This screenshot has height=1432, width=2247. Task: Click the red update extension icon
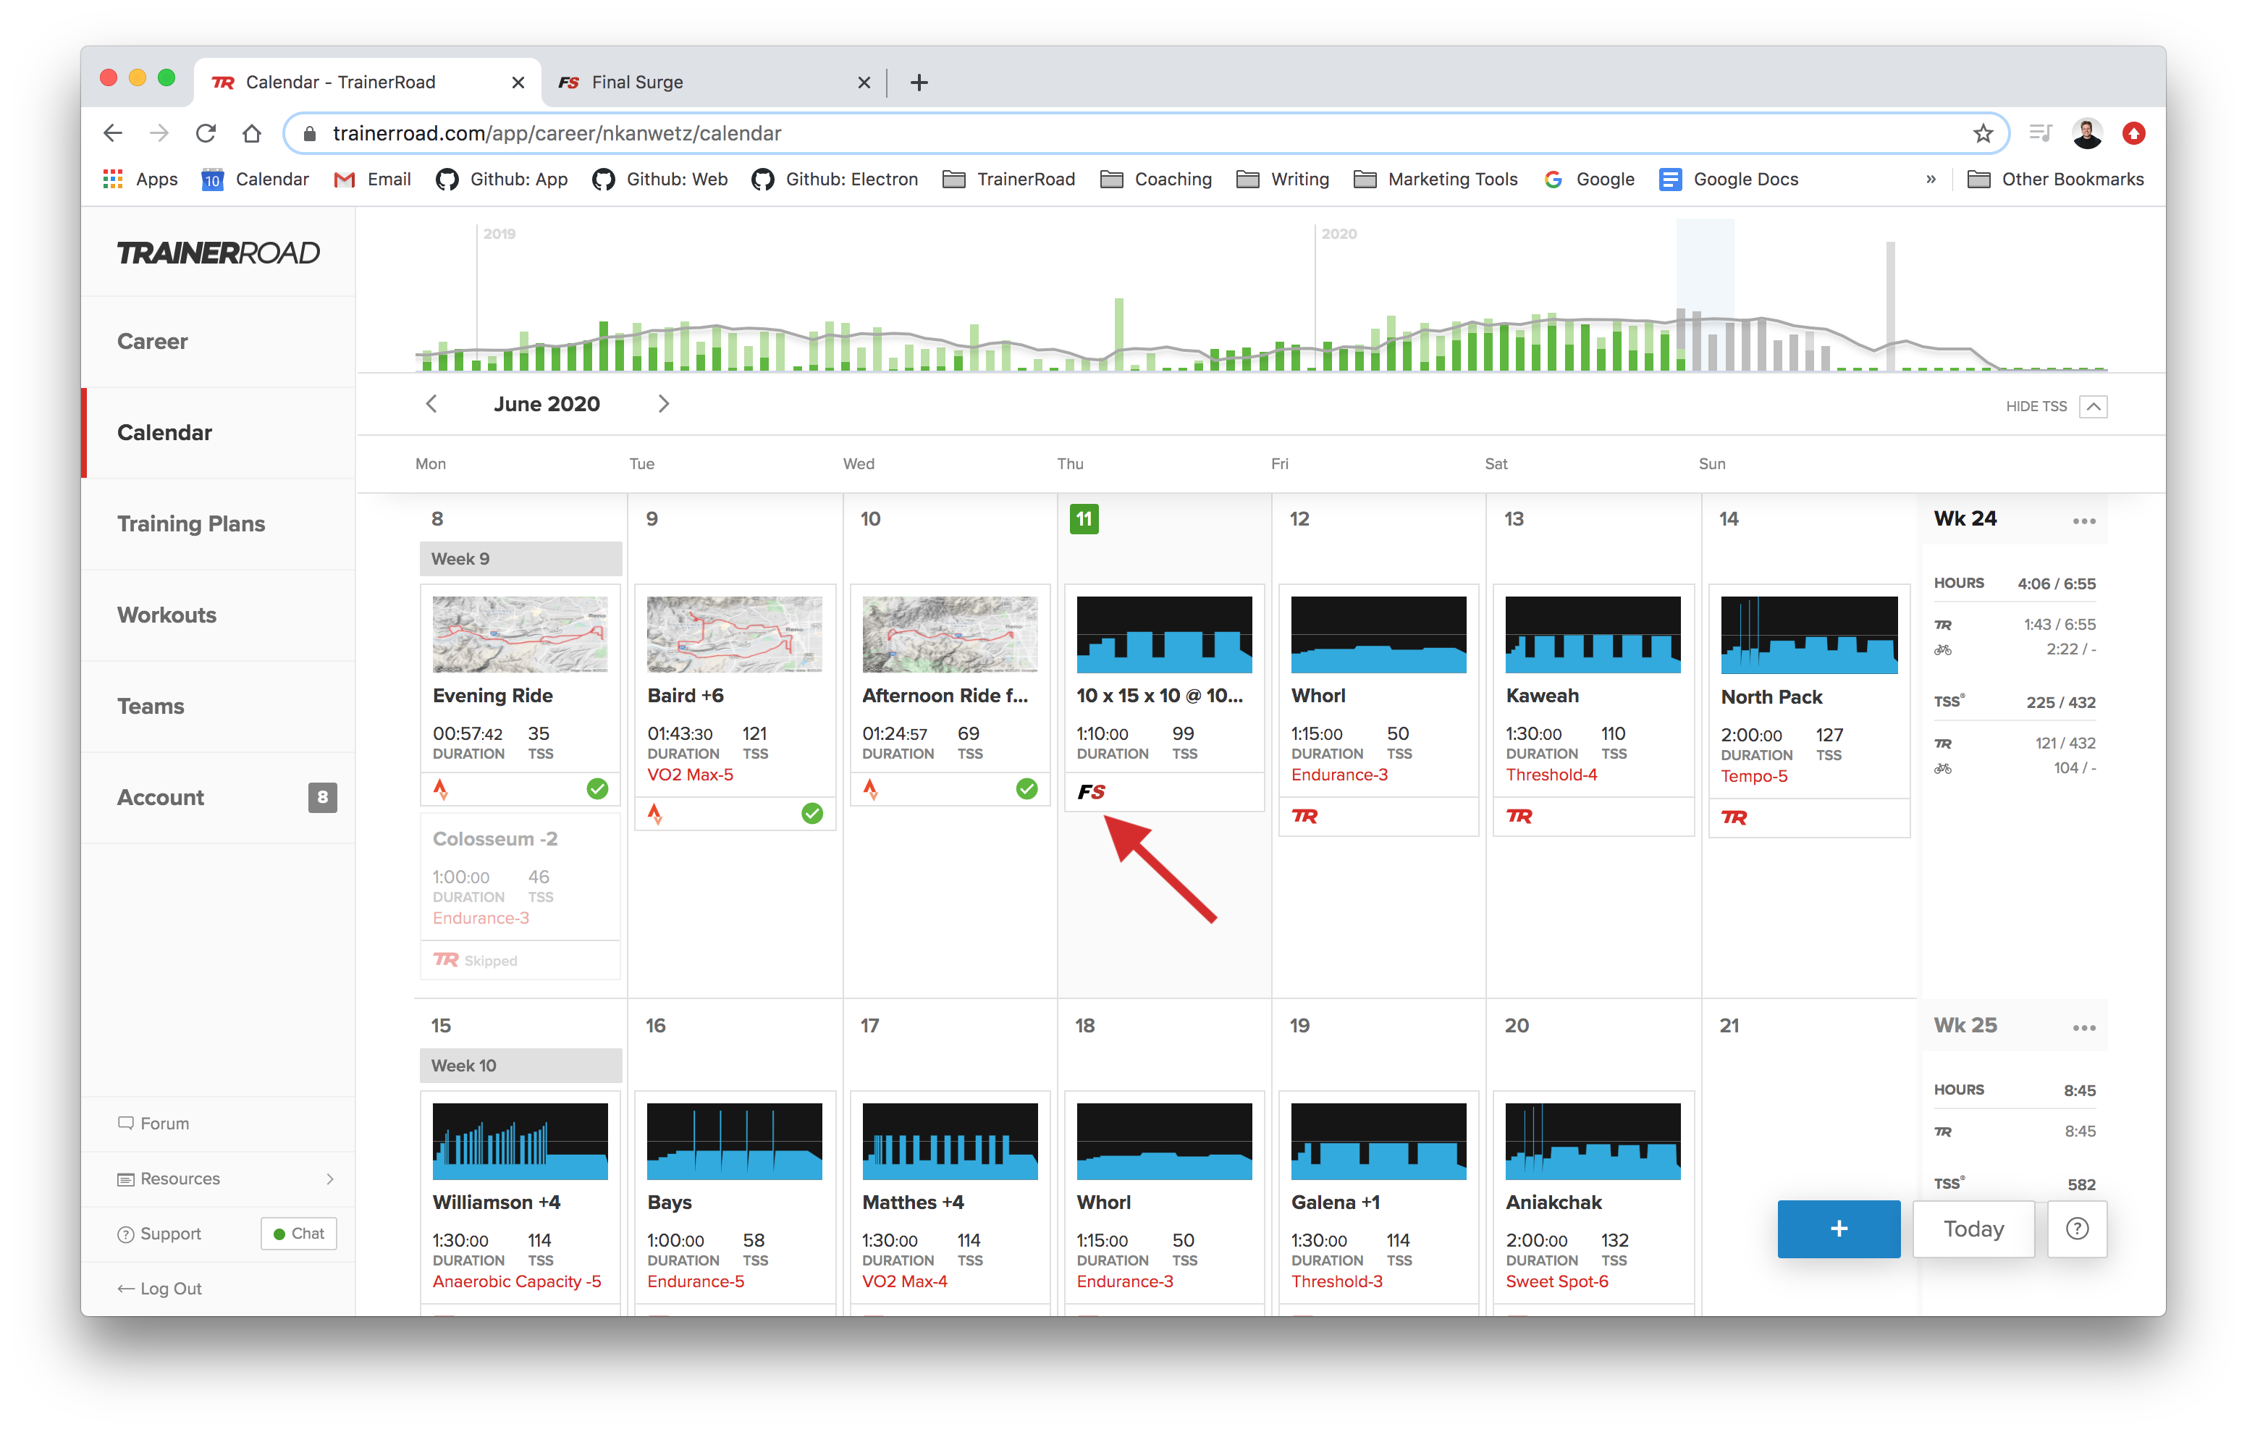point(2134,133)
